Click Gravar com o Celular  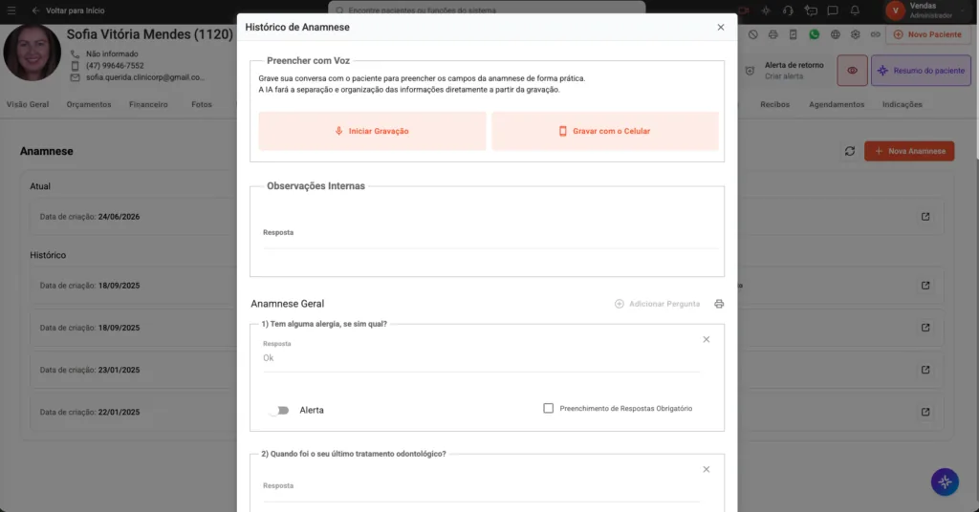[x=605, y=131]
